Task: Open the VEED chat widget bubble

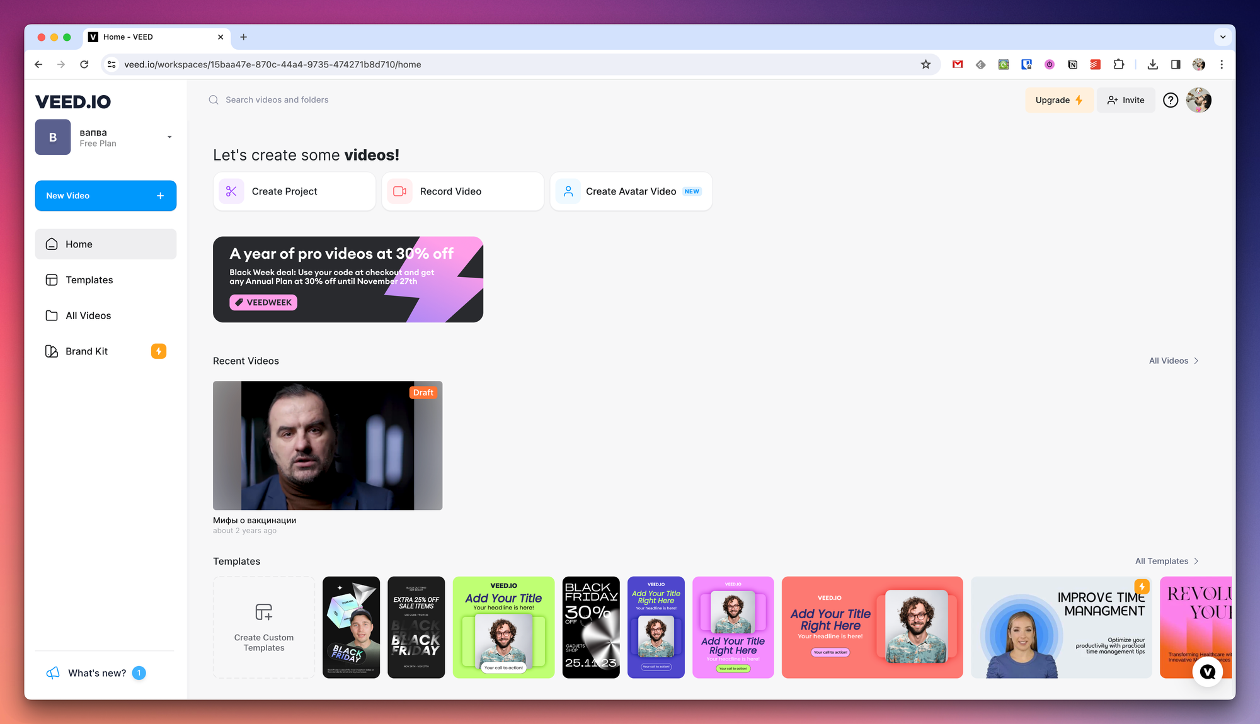Action: point(1207,672)
